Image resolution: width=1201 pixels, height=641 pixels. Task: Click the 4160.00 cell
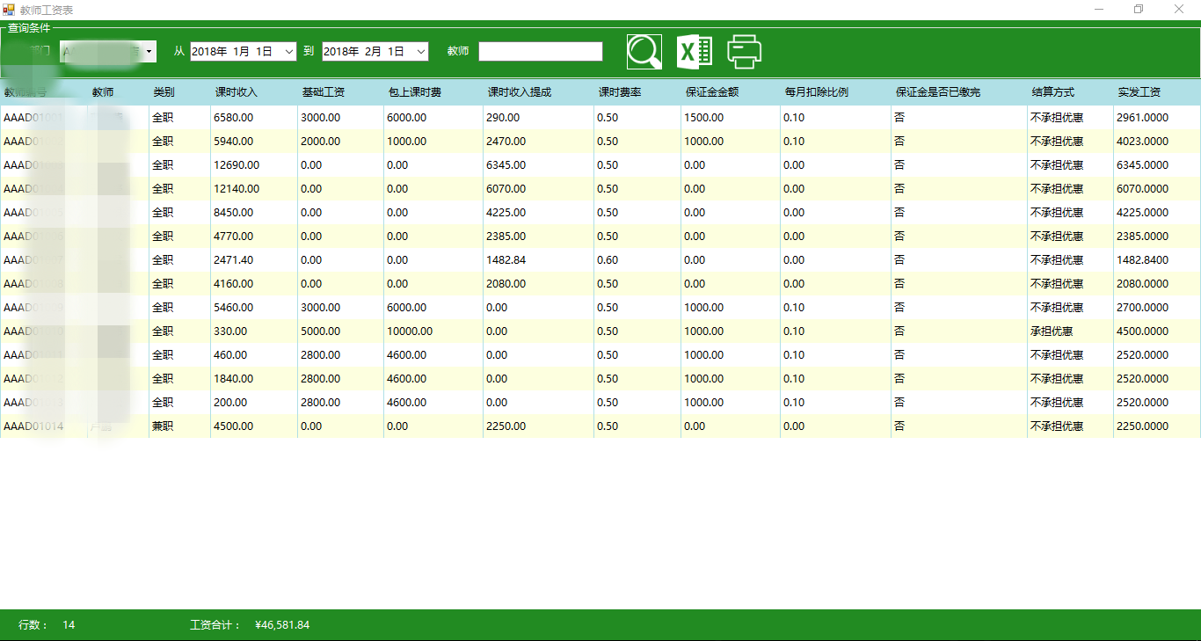253,284
